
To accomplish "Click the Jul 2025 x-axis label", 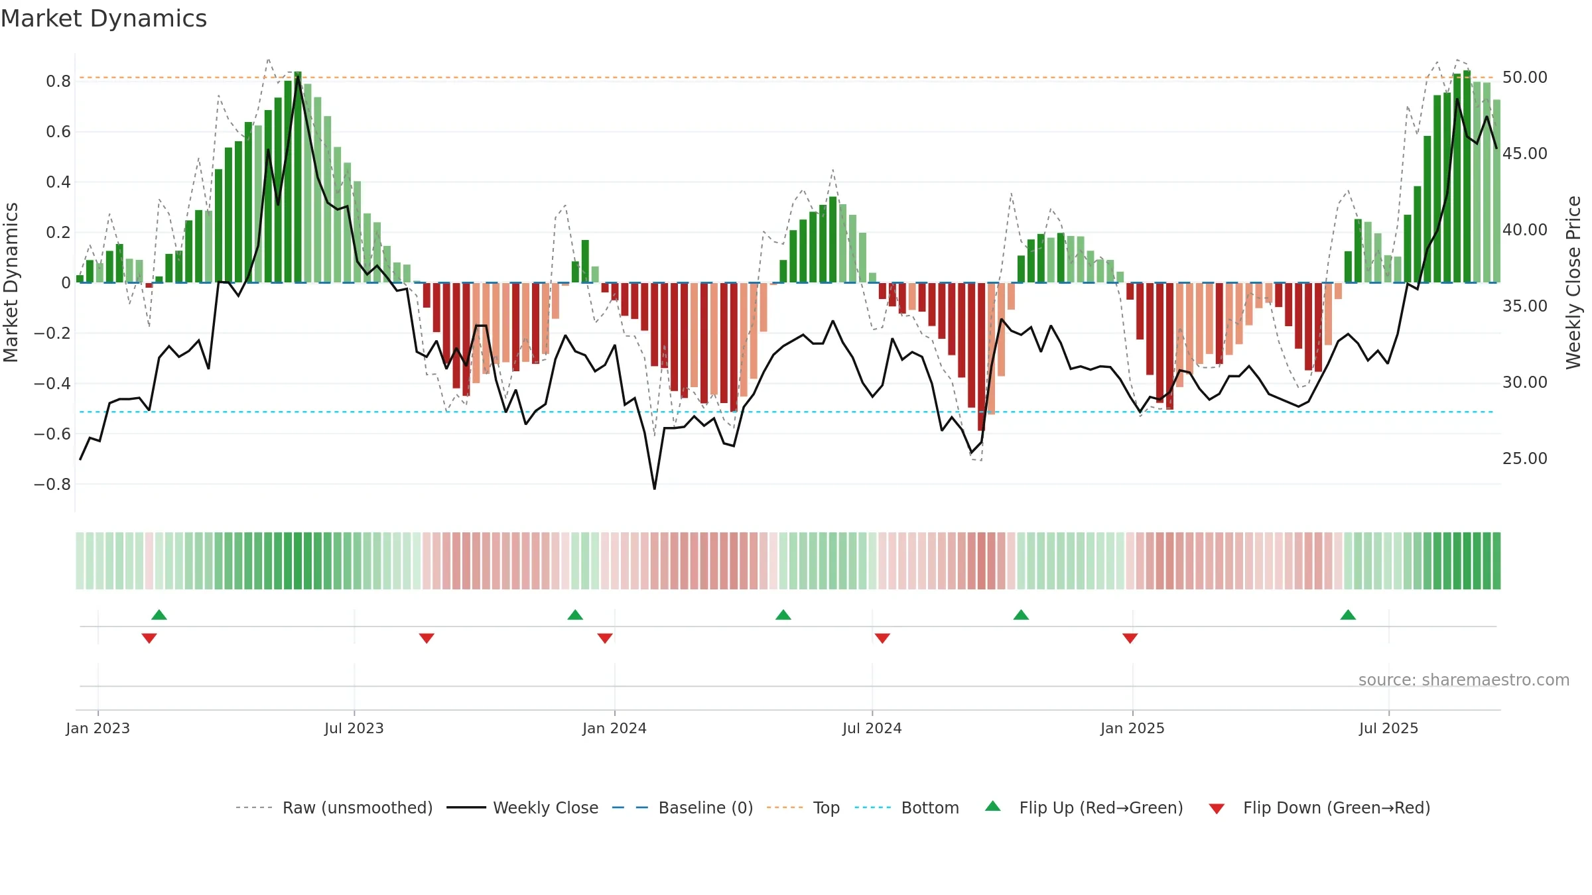I will 1388,728.
